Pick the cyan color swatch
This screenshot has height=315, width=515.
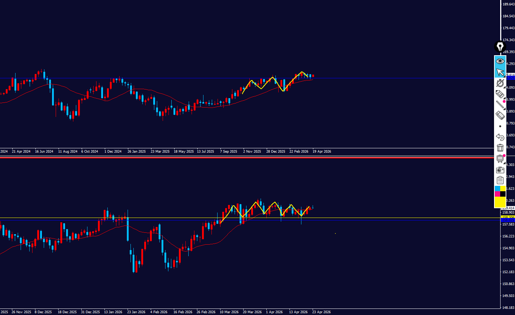pos(497,189)
